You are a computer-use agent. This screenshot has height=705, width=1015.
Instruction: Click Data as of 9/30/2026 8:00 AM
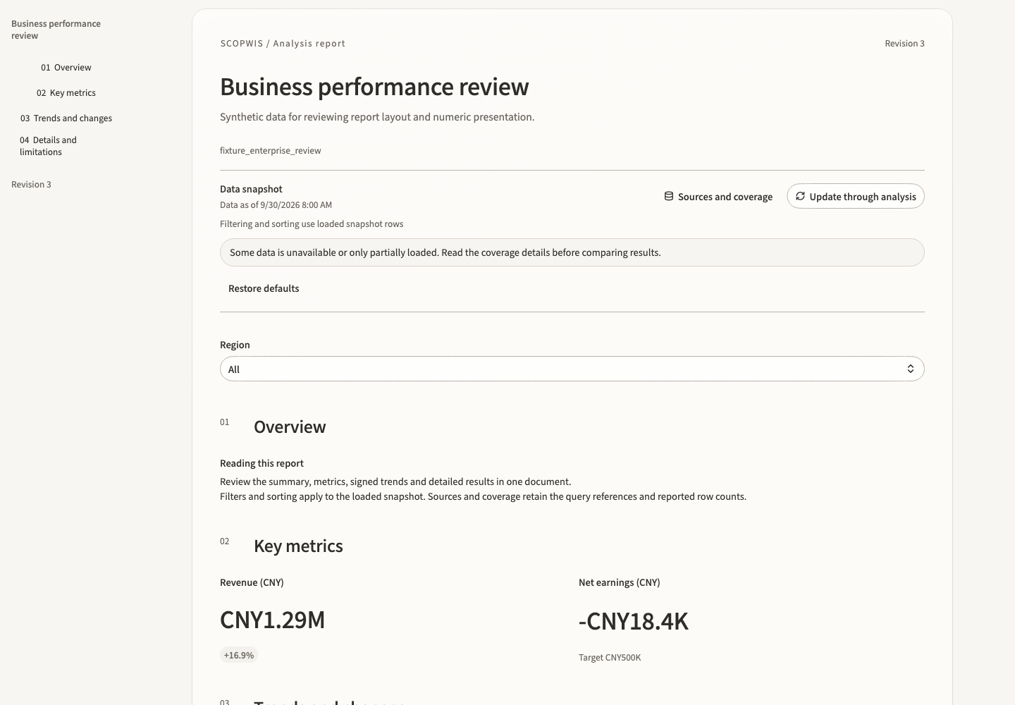click(x=276, y=205)
